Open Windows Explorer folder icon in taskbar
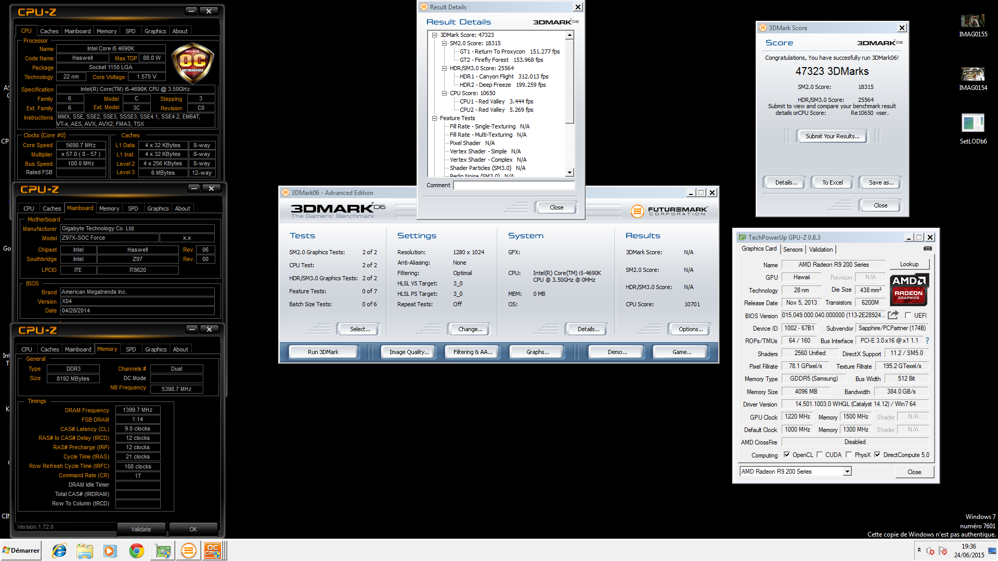The width and height of the screenshot is (998, 561). tap(84, 551)
